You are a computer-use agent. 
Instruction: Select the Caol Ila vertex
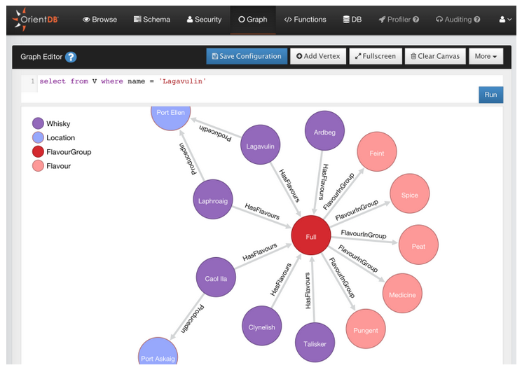click(216, 277)
